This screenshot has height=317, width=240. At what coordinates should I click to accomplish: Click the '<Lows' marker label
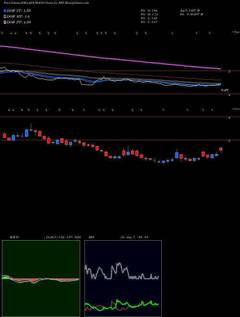coord(236,109)
